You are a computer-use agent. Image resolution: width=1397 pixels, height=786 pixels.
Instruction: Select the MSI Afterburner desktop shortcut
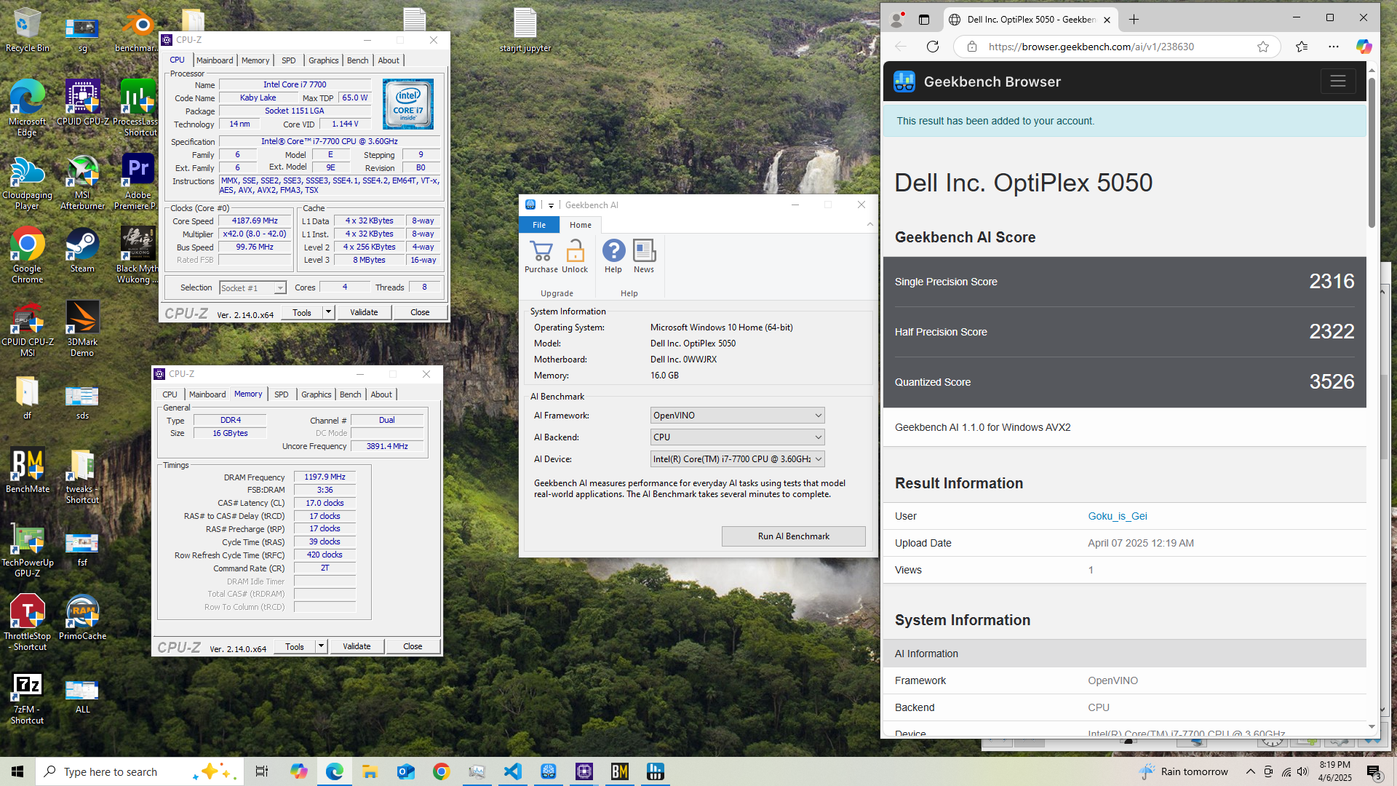coord(82,182)
